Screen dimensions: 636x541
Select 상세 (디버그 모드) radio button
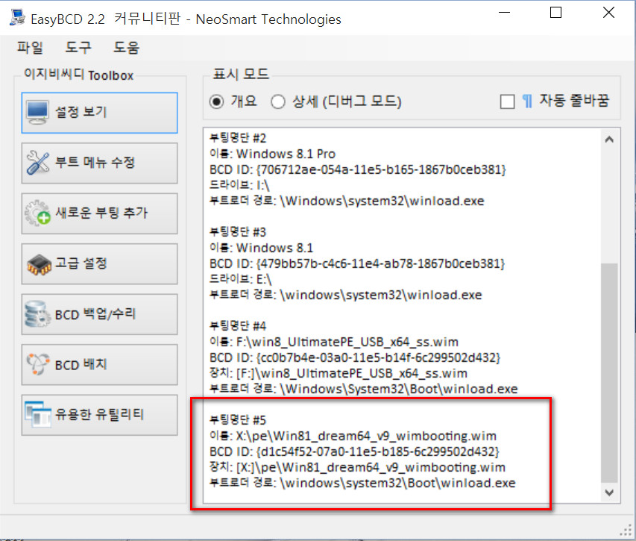click(x=278, y=101)
